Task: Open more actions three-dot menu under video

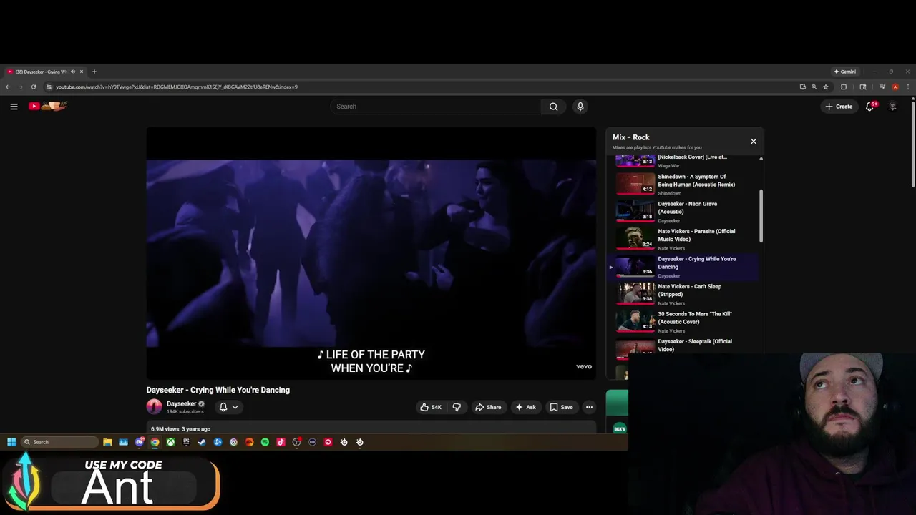Action: click(x=589, y=407)
